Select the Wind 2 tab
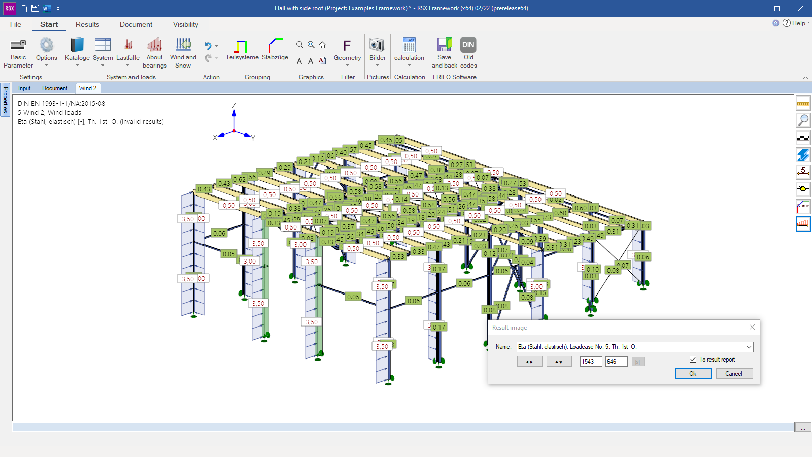 coord(88,88)
